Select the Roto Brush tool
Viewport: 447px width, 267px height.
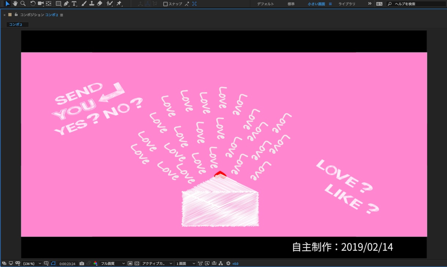click(x=109, y=4)
